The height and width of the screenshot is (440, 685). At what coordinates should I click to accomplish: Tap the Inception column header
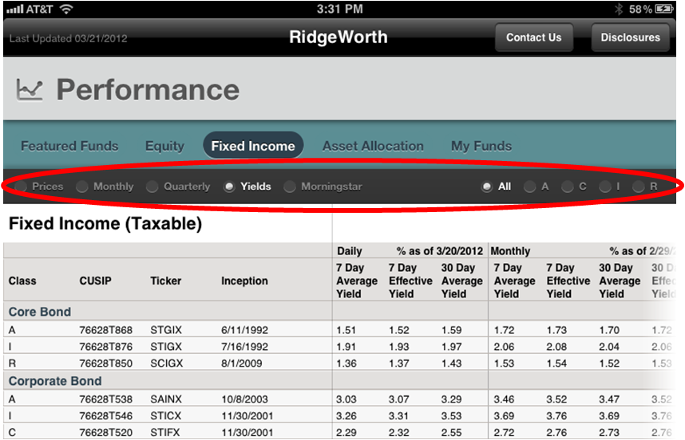tap(244, 281)
